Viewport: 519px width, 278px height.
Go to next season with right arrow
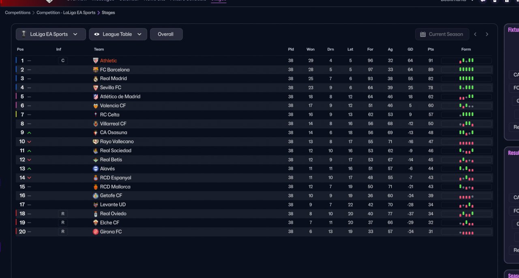pyautogui.click(x=487, y=34)
